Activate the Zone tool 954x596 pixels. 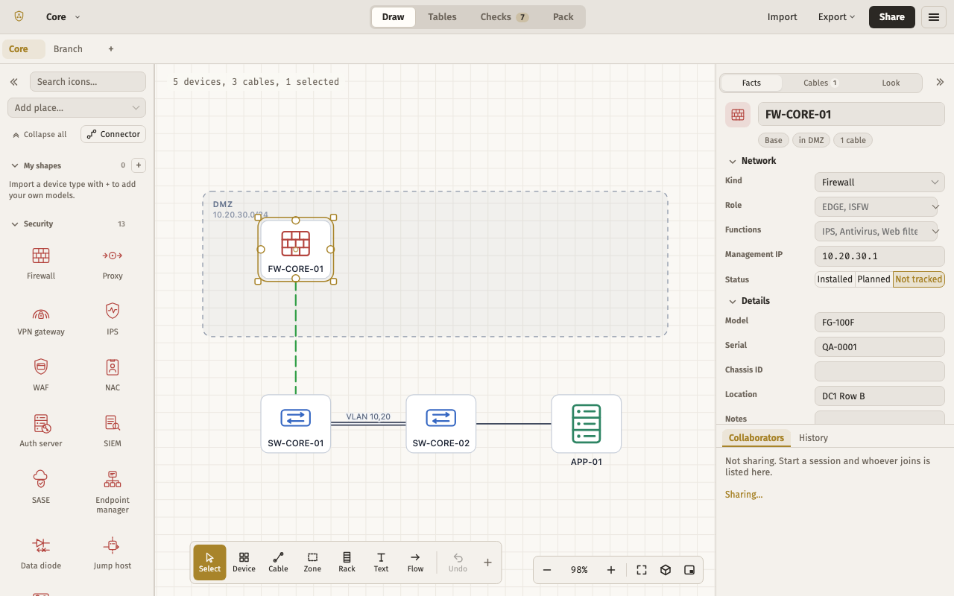click(312, 562)
